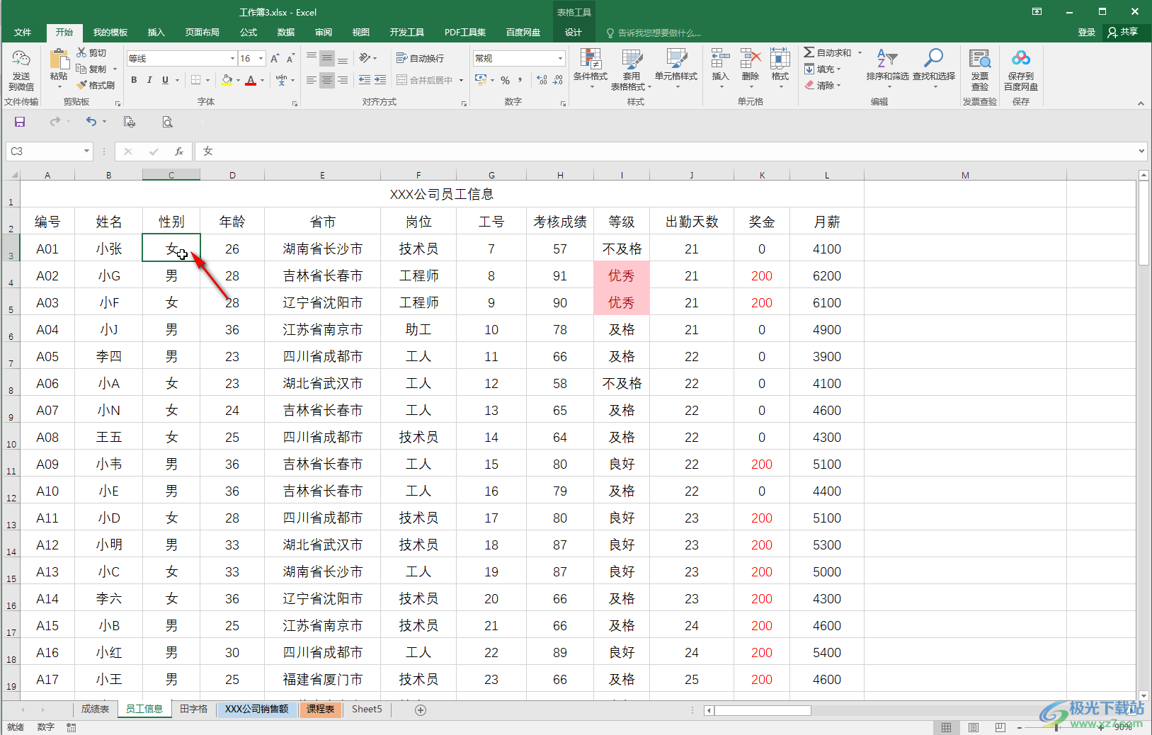This screenshot has height=735, width=1152.
Task: Toggle italic formatting
Action: click(149, 80)
